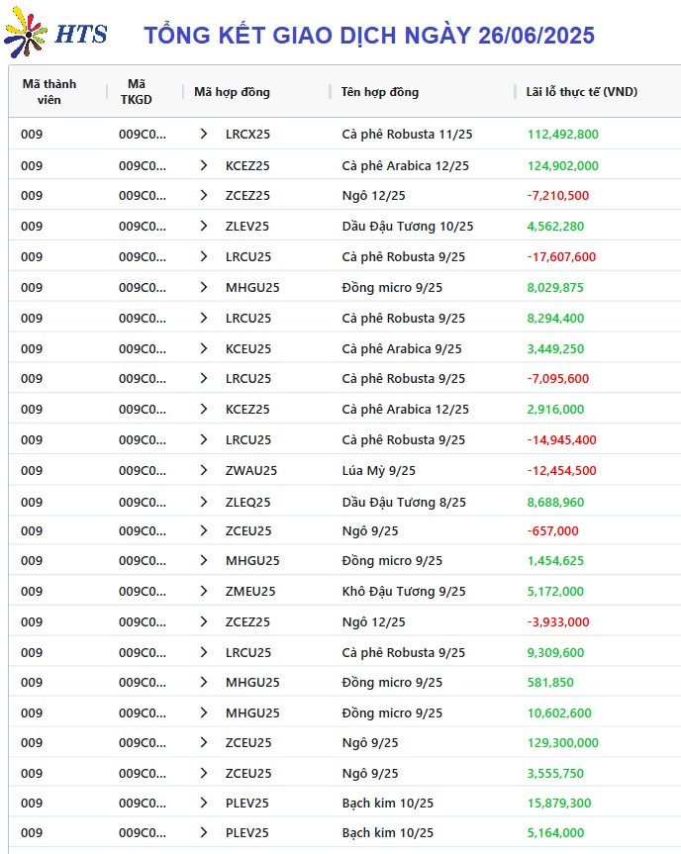The width and height of the screenshot is (681, 854).
Task: Sort by the Mã TKGD column header
Action: click(x=137, y=91)
